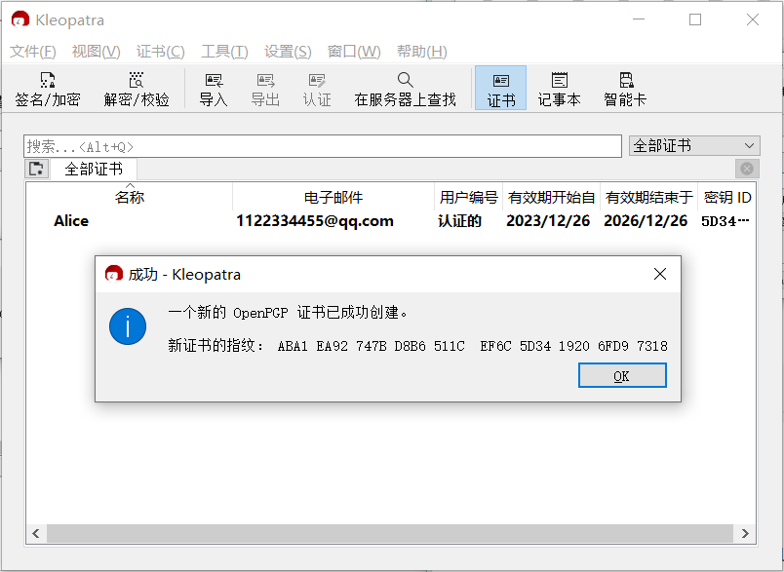784x572 pixels.
Task: Open the 工具(T) menu
Action: (x=224, y=52)
